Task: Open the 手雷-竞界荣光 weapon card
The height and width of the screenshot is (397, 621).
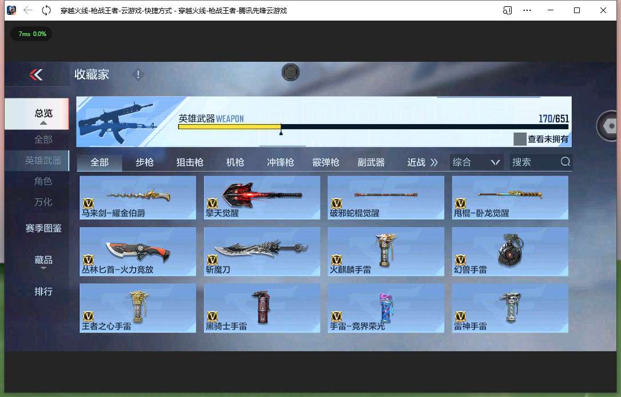Action: click(386, 308)
